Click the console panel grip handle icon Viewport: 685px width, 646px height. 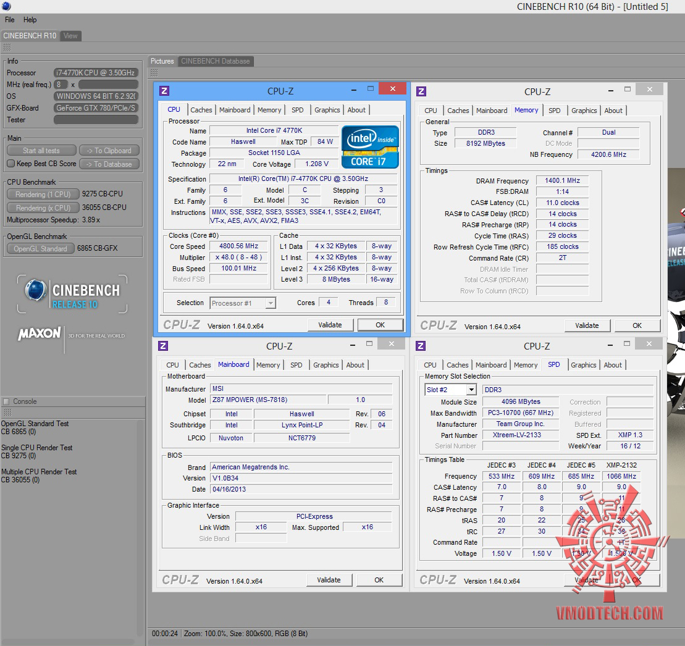pyautogui.click(x=7, y=413)
